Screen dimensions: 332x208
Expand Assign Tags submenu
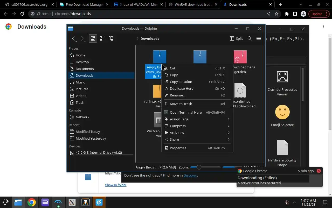click(197, 119)
